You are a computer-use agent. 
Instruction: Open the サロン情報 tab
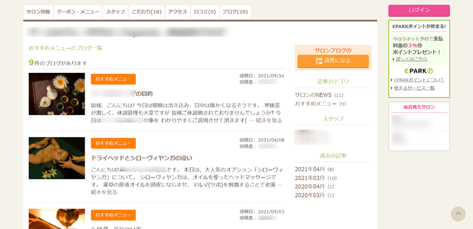[x=38, y=12]
